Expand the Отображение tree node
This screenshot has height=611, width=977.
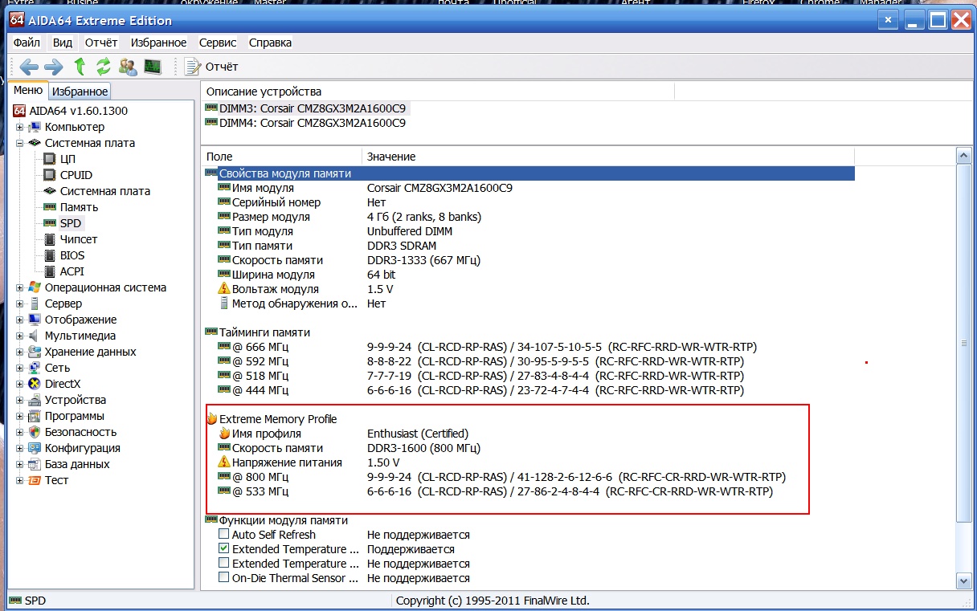pos(20,320)
